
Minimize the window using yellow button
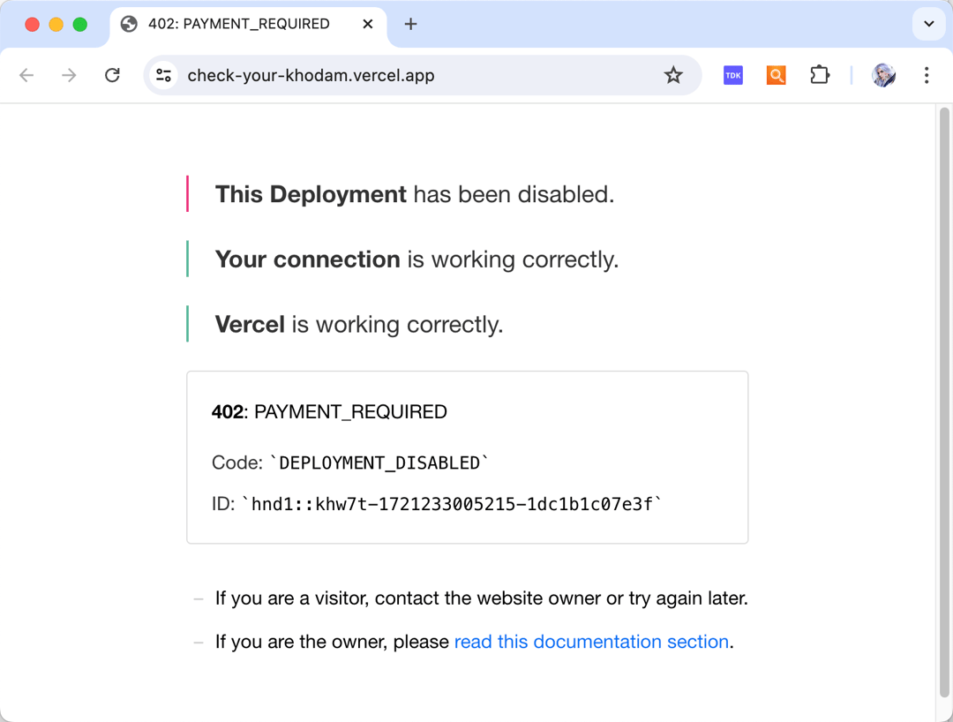pyautogui.click(x=56, y=24)
